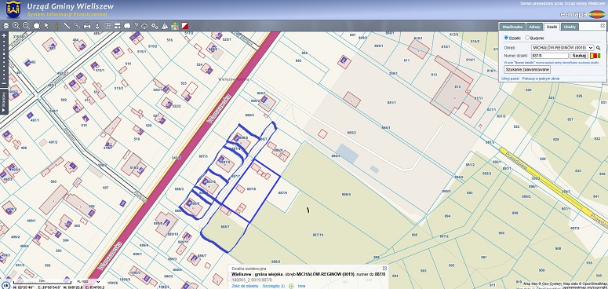
Task: Open the Szczegóły link in popup
Action: 273,286
